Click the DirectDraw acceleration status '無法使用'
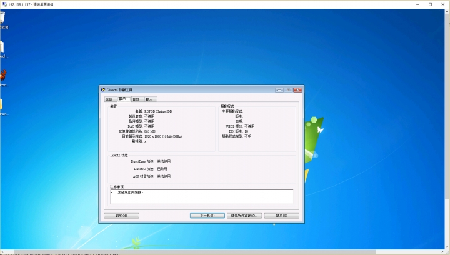450x255 pixels. click(x=164, y=161)
